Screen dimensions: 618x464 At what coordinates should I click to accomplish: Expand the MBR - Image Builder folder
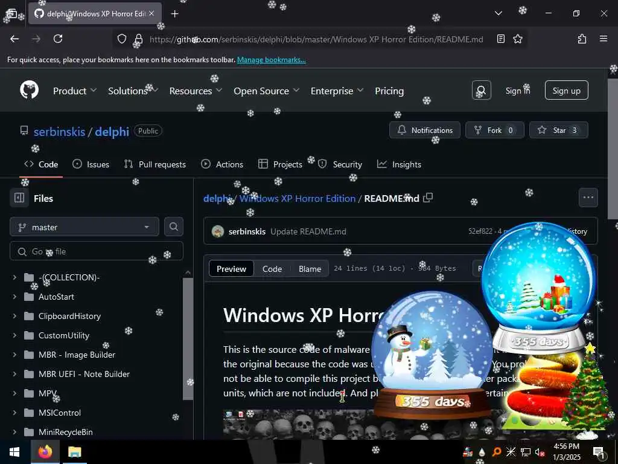(x=14, y=355)
